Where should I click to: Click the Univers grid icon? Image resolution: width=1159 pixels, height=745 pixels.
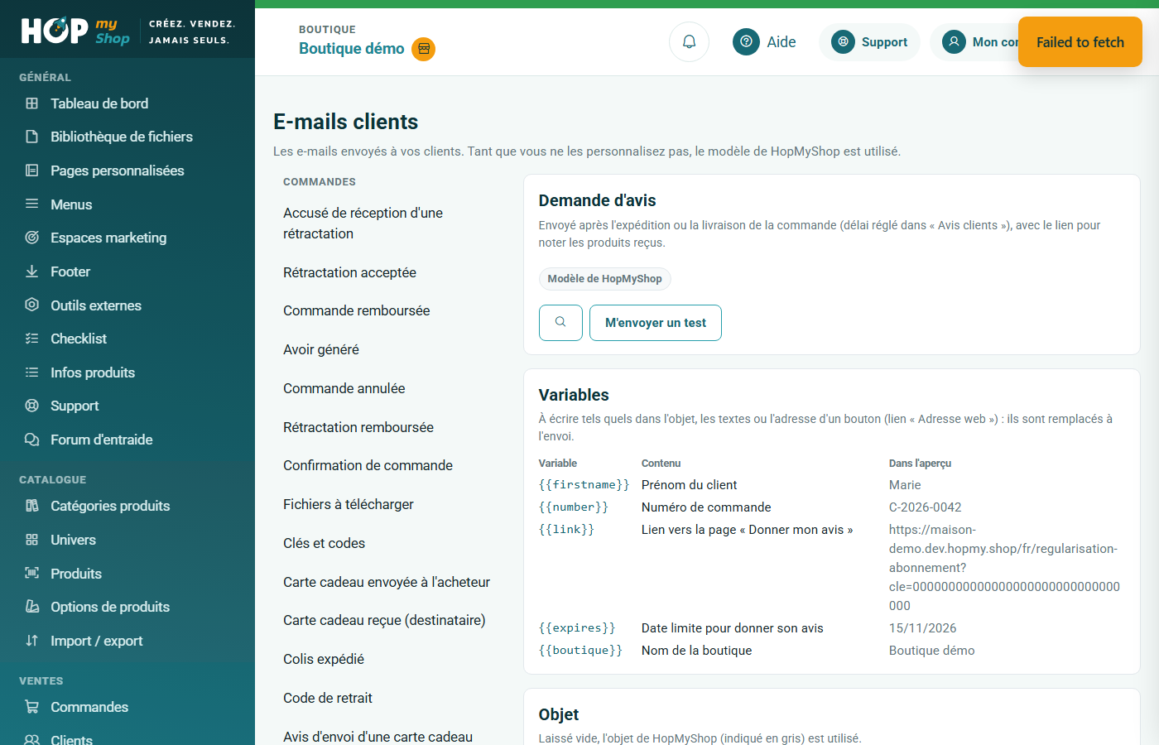coord(31,540)
